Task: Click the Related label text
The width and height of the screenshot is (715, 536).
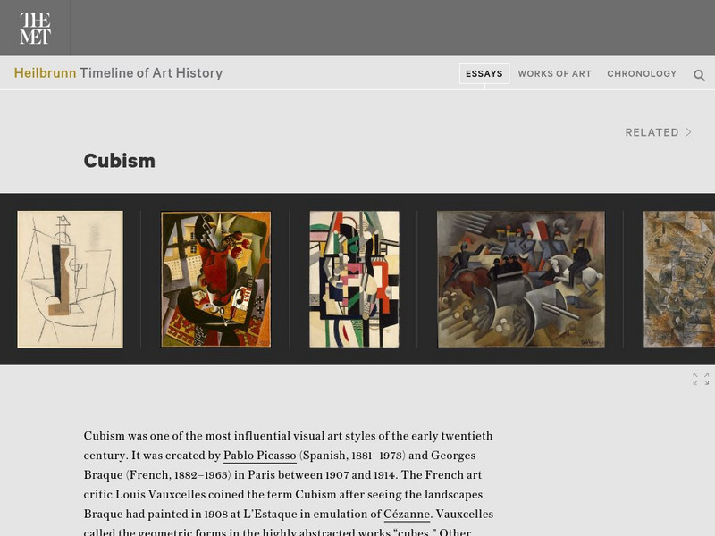Action: click(652, 132)
